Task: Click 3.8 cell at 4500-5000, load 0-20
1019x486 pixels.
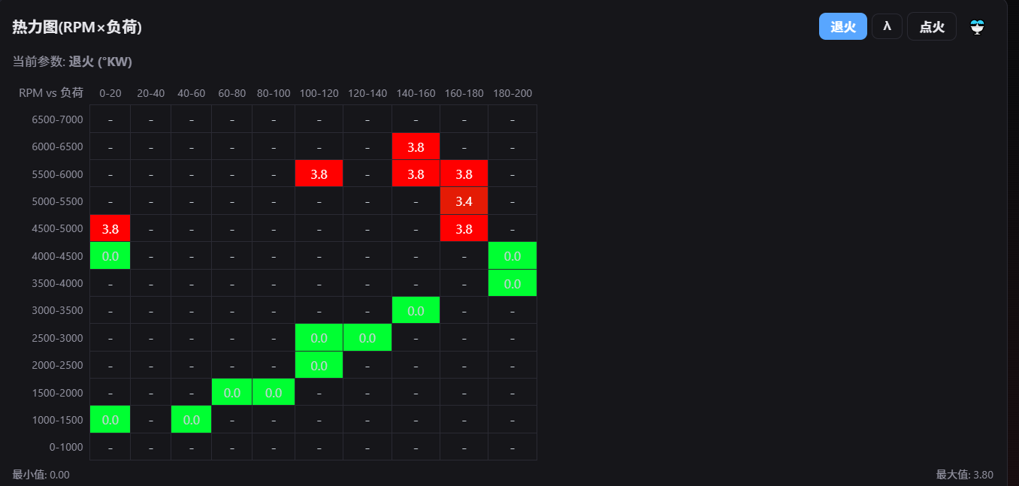Action: (x=110, y=228)
